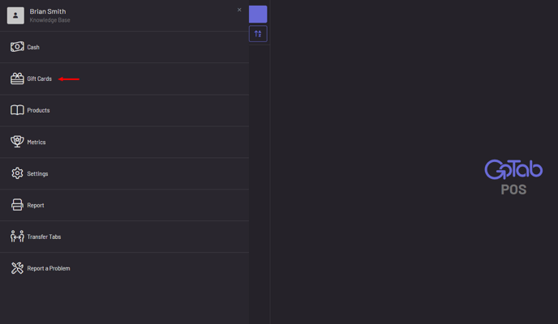The image size is (558, 324).
Task: Click the Report a Problem tools icon
Action: [17, 268]
